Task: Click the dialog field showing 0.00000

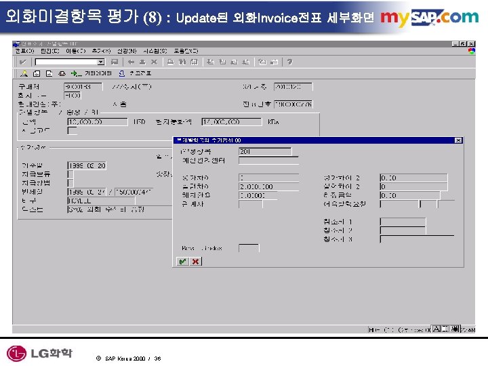Action: tap(258, 195)
